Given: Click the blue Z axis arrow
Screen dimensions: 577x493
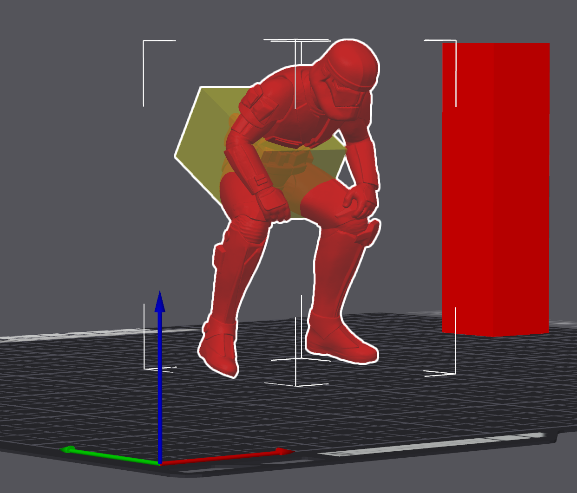Looking at the screenshot, I should point(160,376).
